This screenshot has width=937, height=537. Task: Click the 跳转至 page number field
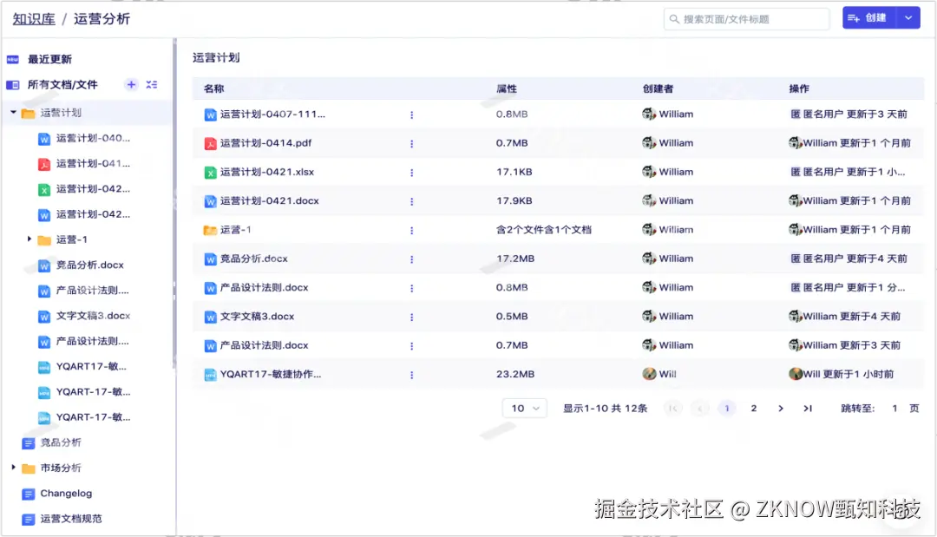tap(894, 408)
